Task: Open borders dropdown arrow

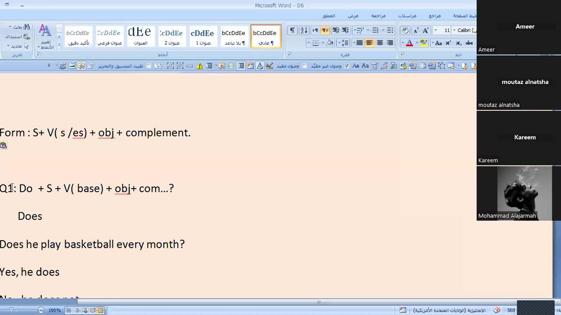Action: 309,43
